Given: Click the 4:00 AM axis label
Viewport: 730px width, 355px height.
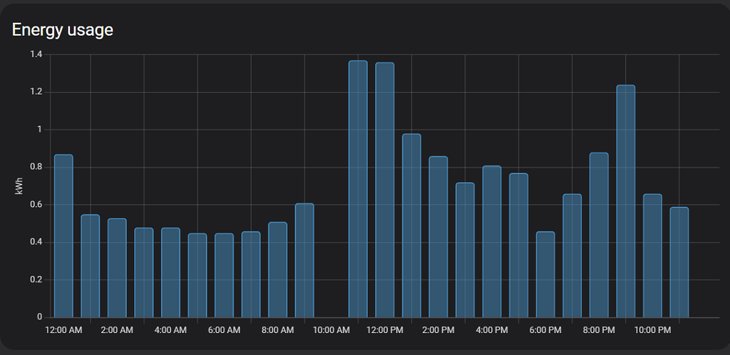Looking at the screenshot, I should click(170, 330).
